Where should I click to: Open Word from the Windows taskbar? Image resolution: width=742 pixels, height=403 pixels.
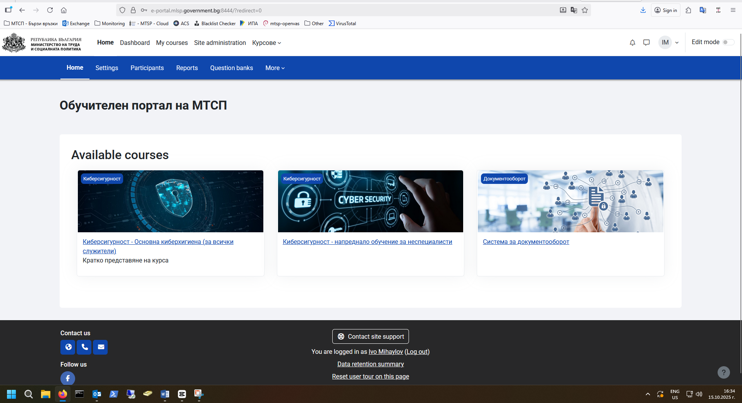tap(165, 394)
